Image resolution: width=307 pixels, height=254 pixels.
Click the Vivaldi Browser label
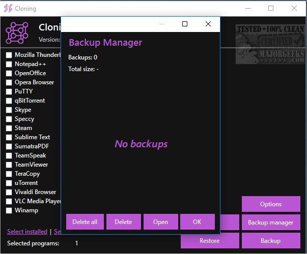click(36, 192)
